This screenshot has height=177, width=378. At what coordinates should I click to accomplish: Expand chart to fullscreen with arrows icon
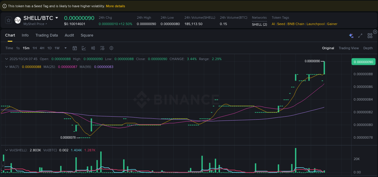pyautogui.click(x=360, y=35)
